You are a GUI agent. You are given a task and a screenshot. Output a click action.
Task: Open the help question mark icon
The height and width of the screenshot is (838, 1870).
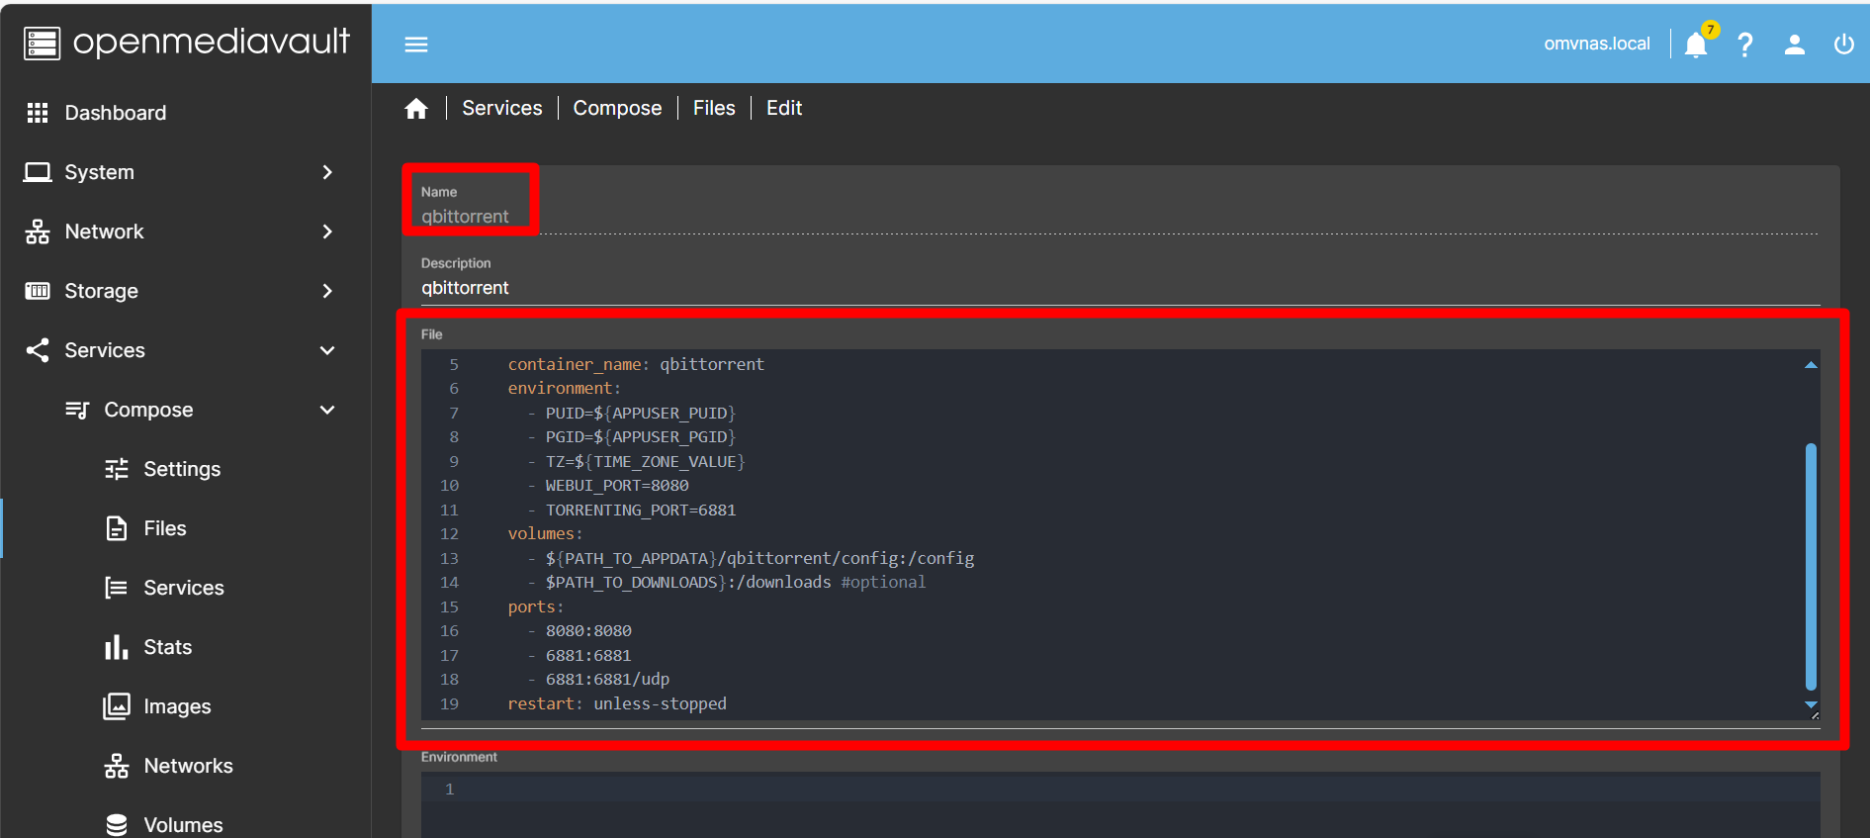point(1745,45)
